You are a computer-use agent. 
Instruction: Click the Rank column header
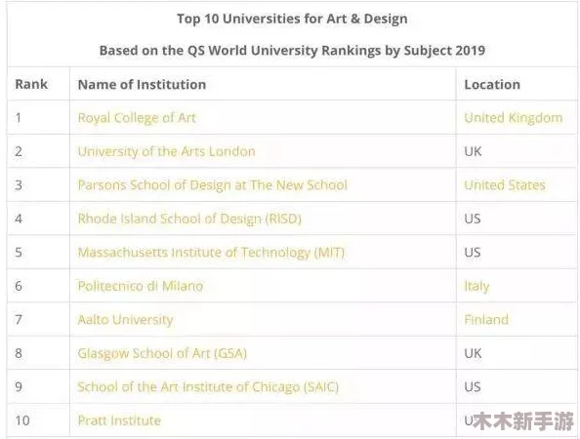pos(31,84)
